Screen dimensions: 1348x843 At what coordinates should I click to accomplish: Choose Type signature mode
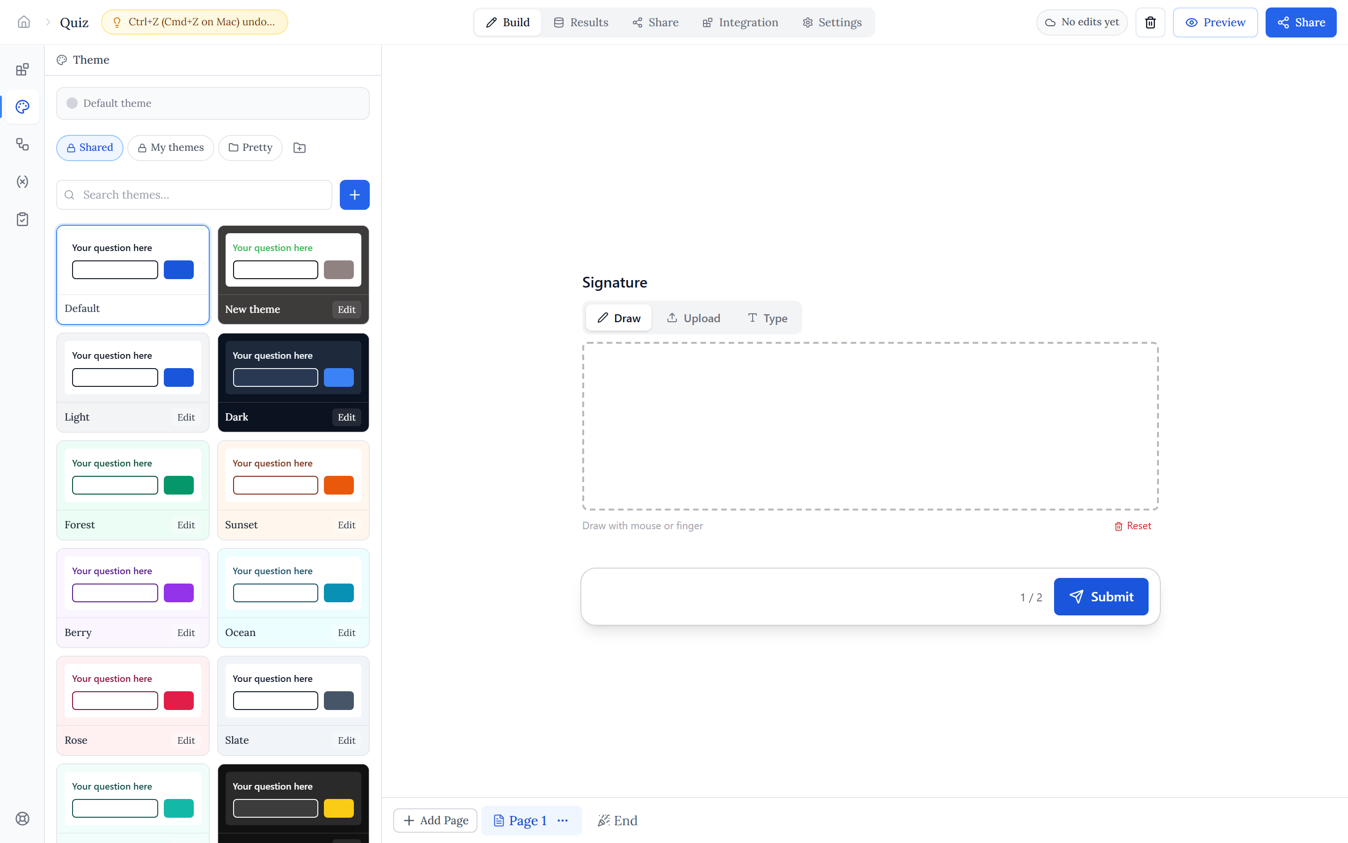pyautogui.click(x=767, y=318)
